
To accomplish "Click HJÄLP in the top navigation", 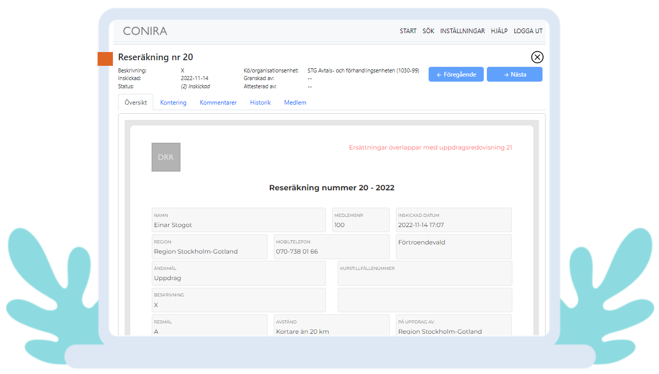I will [499, 31].
